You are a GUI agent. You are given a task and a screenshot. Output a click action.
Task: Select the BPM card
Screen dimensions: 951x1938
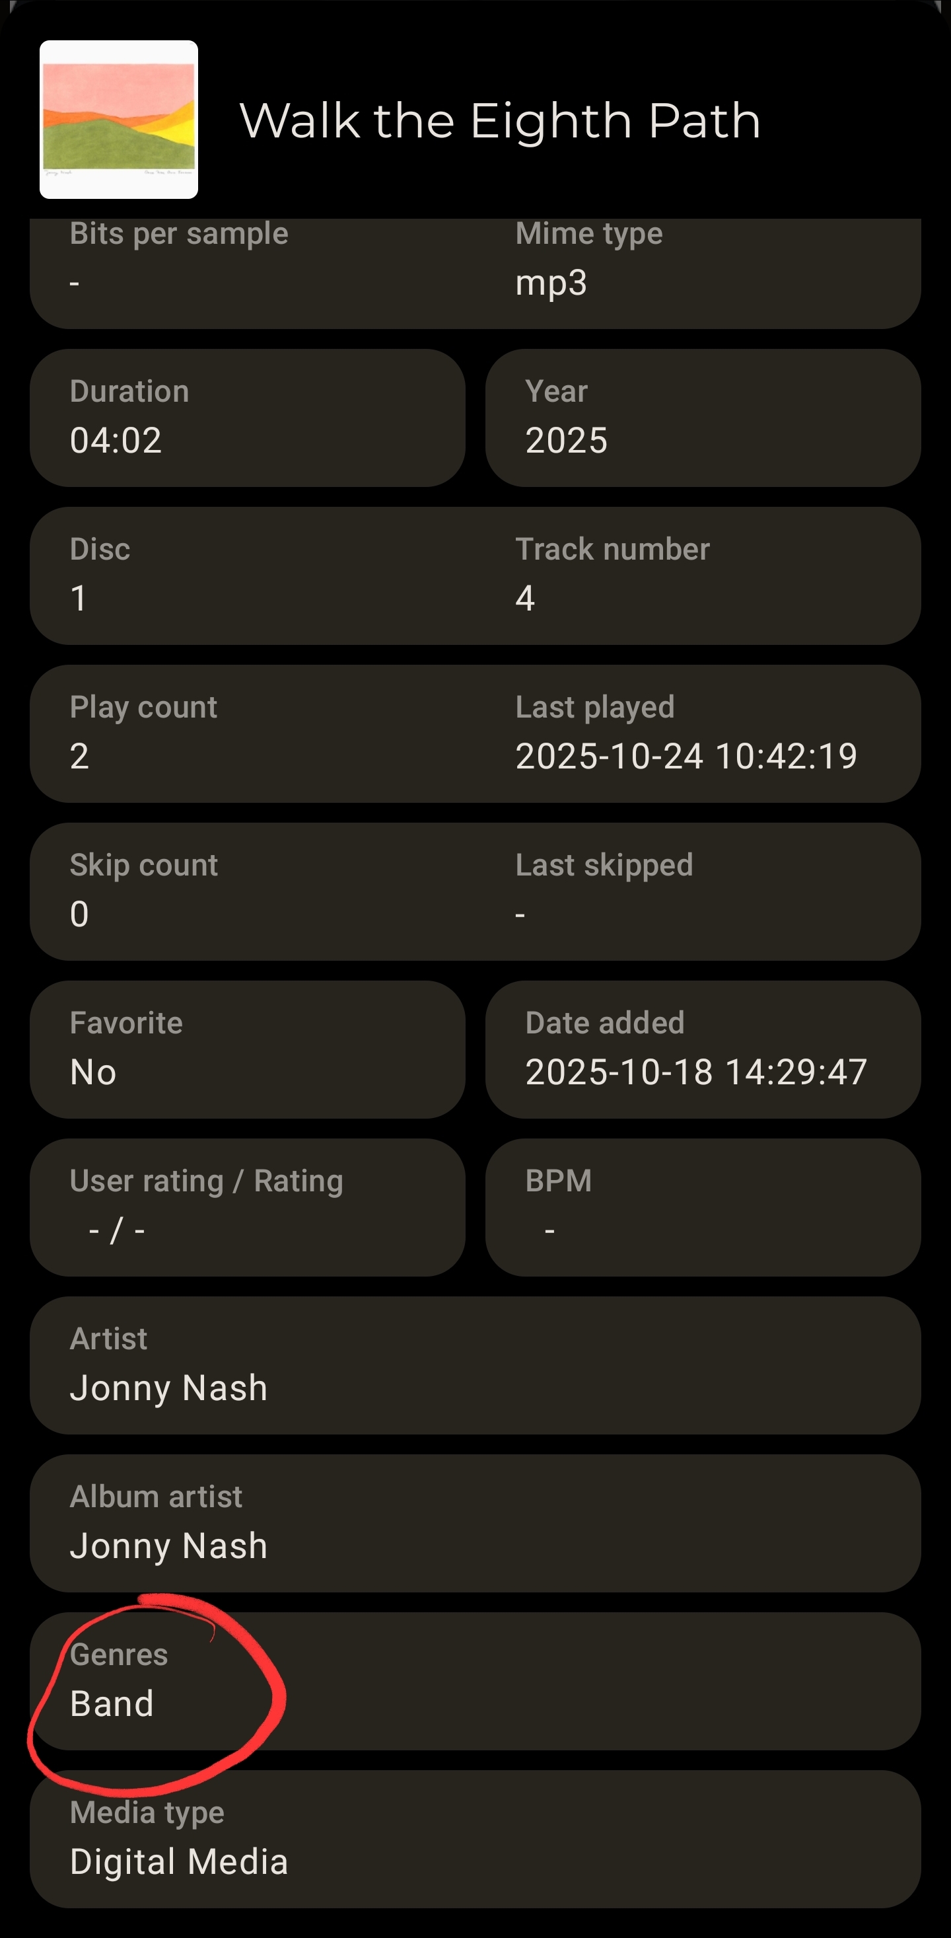[703, 1207]
